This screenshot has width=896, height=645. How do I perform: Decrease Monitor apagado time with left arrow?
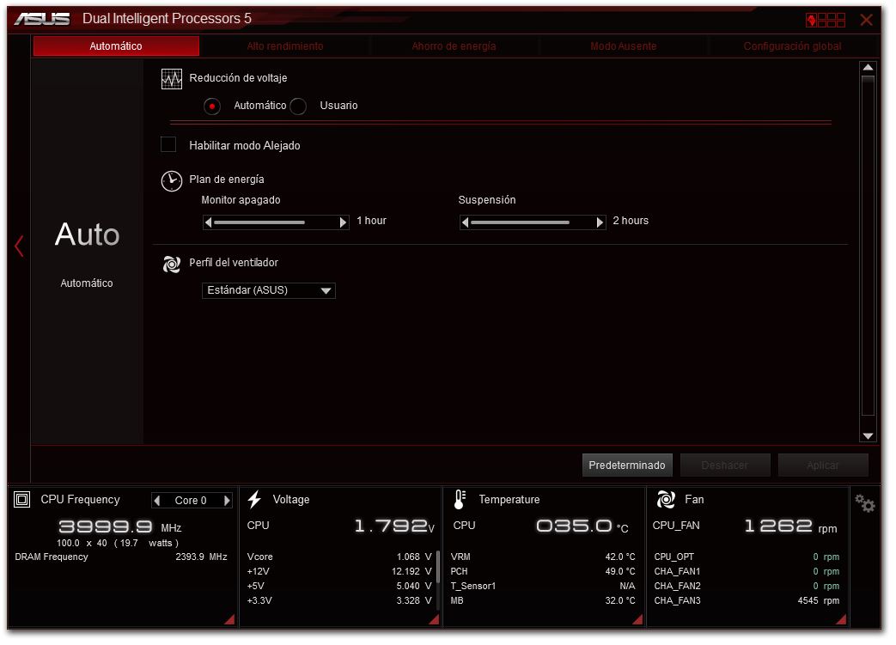209,222
